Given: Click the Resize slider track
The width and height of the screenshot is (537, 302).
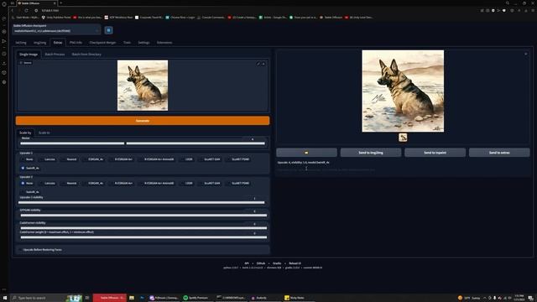Looking at the screenshot, I should point(143,143).
